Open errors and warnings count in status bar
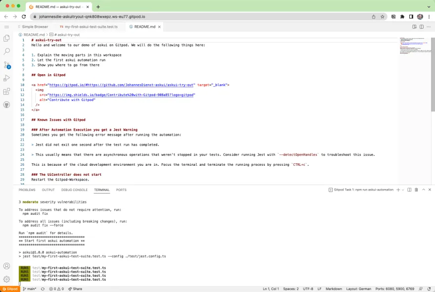The height and width of the screenshot is (292, 435). [56, 289]
